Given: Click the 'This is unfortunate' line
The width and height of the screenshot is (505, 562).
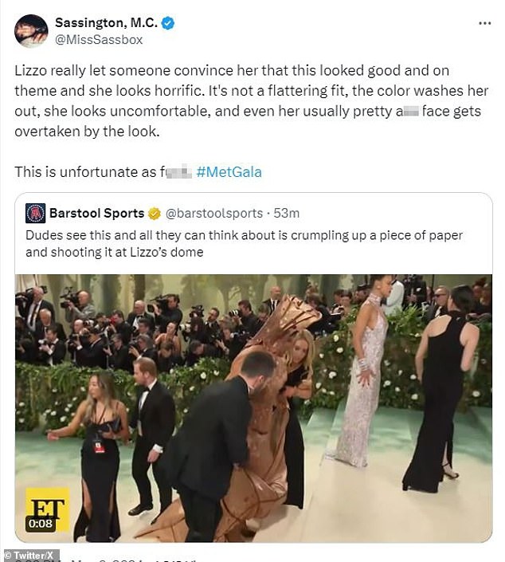Looking at the screenshot, I should [x=103, y=172].
